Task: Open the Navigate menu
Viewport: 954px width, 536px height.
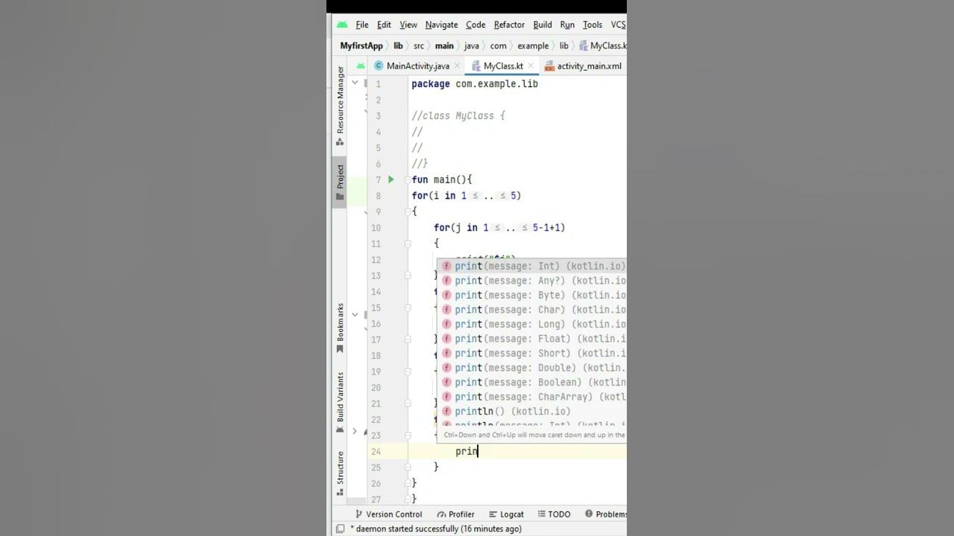Action: (441, 25)
